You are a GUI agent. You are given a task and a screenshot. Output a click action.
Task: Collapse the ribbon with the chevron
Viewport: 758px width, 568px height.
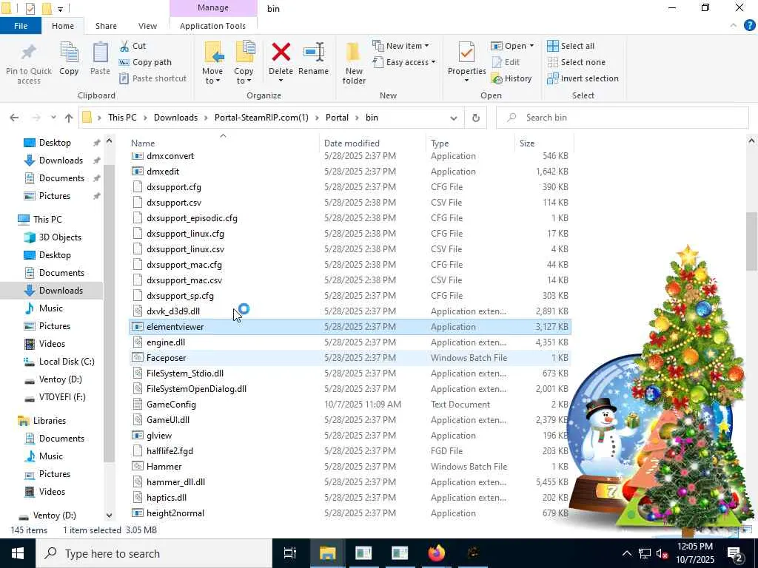734,26
